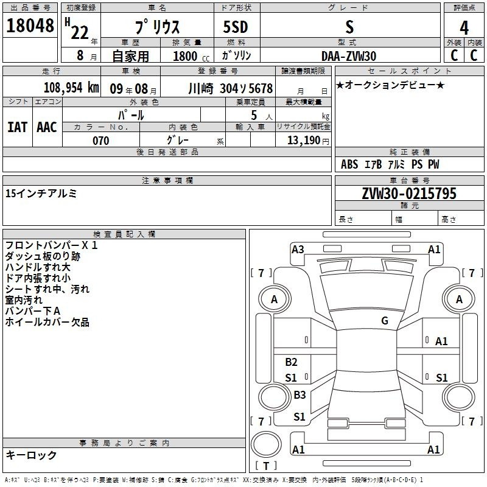Image resolution: width=487 pixels, height=487 pixels.
Task: Click the [T] spare tire label
Action: [265, 466]
